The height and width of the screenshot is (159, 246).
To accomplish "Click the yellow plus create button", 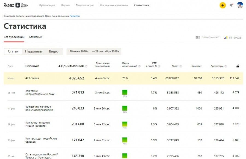I will click(223, 5).
